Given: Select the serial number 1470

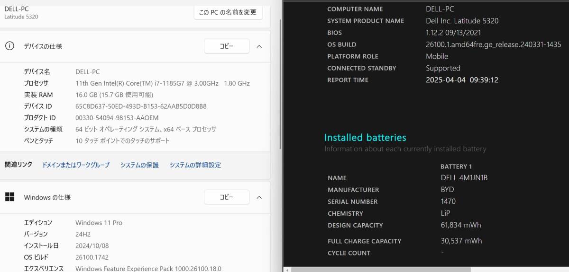Looking at the screenshot, I should 448,202.
